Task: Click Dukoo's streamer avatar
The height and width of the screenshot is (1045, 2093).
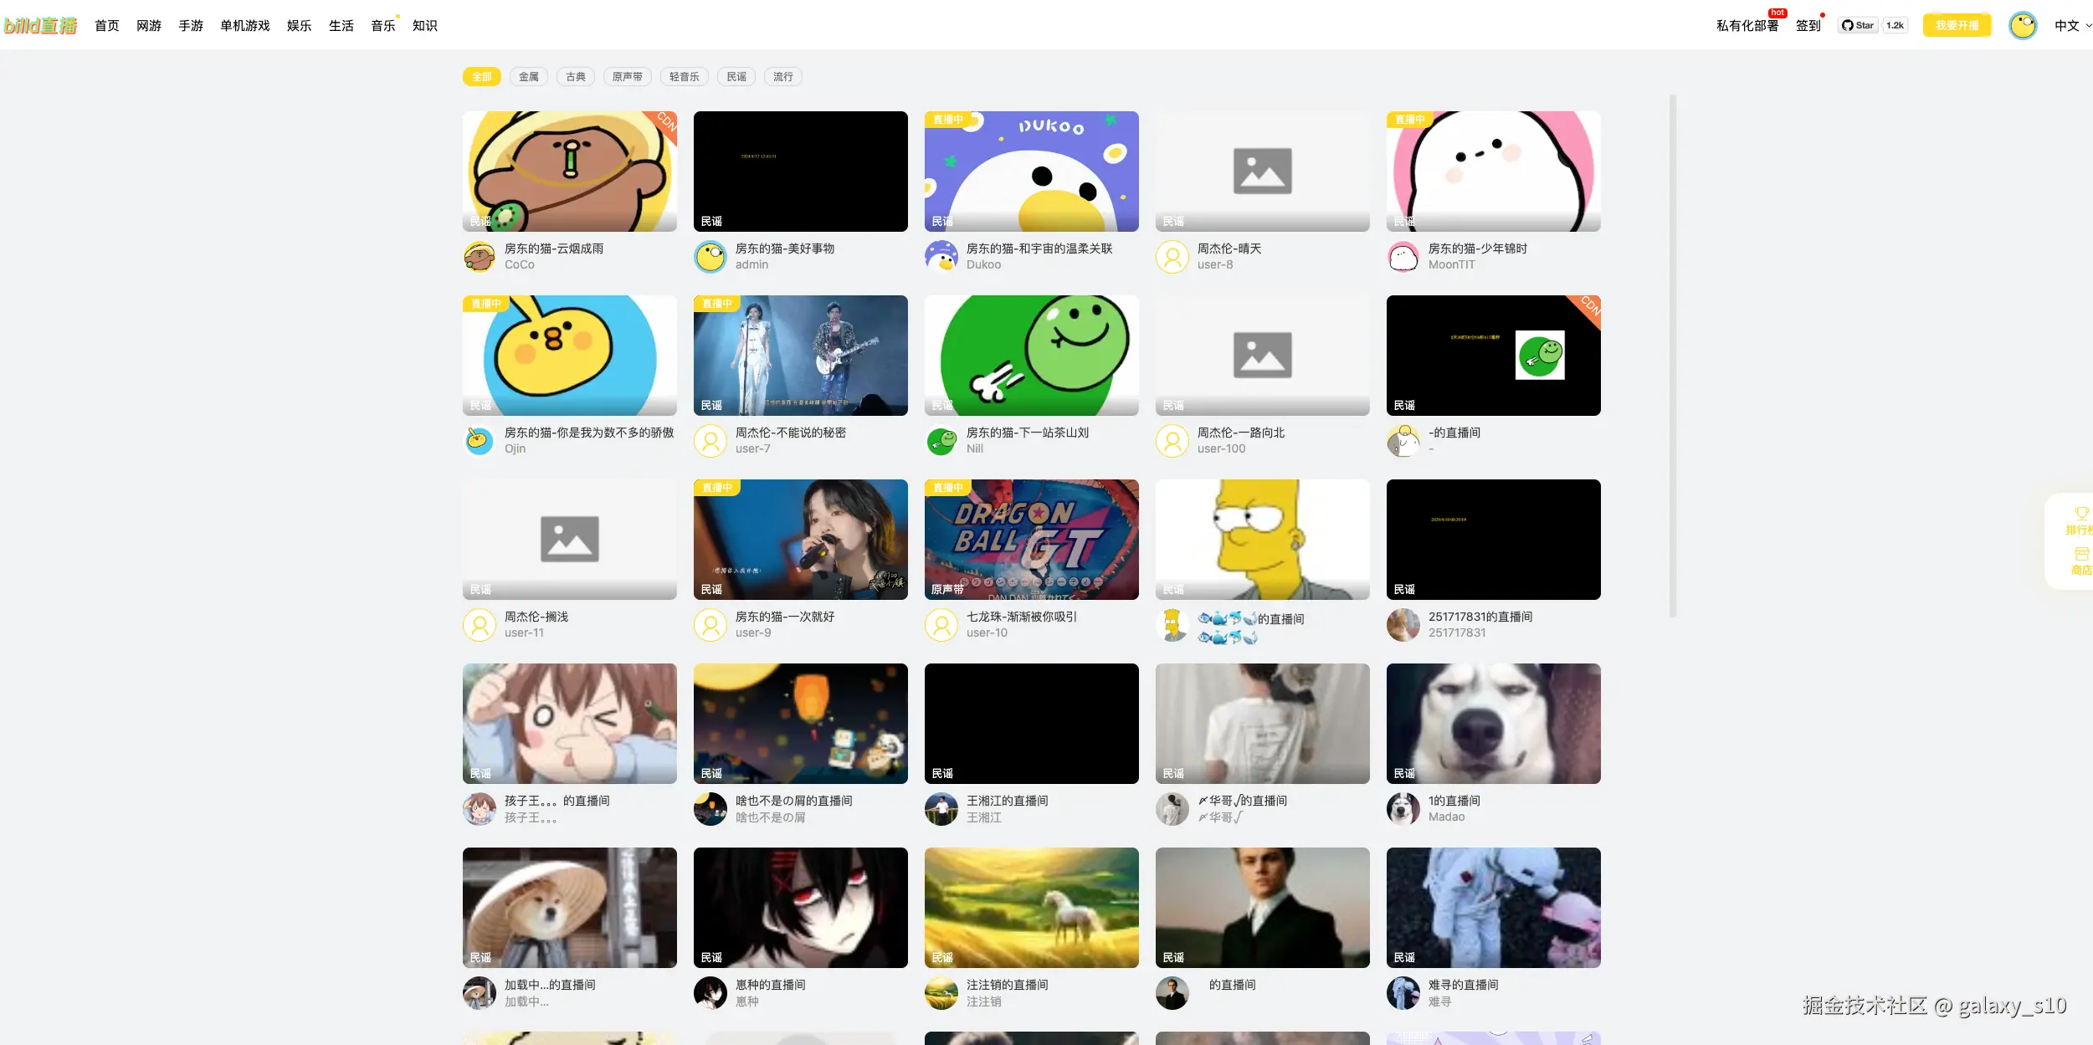Action: coord(941,256)
